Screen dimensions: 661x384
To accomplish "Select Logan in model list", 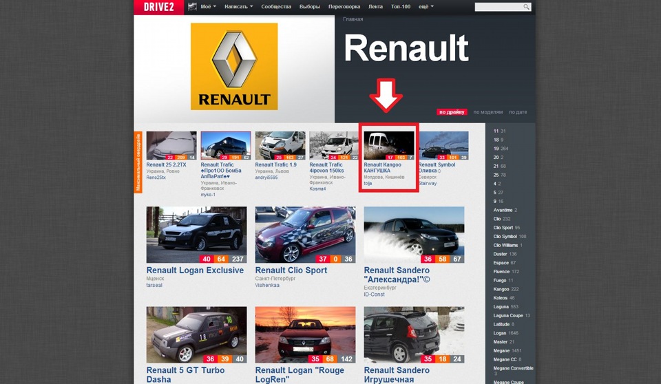I will pyautogui.click(x=500, y=333).
